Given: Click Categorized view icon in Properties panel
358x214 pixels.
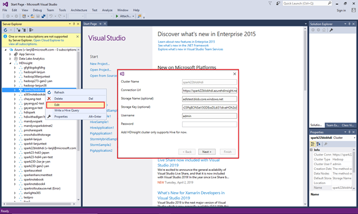Looking at the screenshot, I should click(313, 144).
